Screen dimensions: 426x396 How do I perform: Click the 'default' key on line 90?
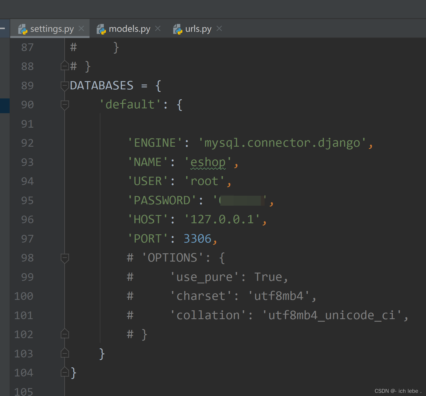click(130, 105)
